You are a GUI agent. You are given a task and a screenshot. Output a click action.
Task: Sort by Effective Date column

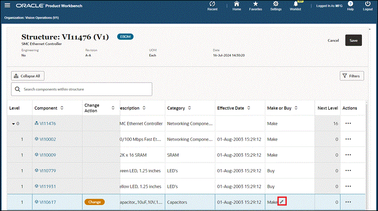click(249, 108)
